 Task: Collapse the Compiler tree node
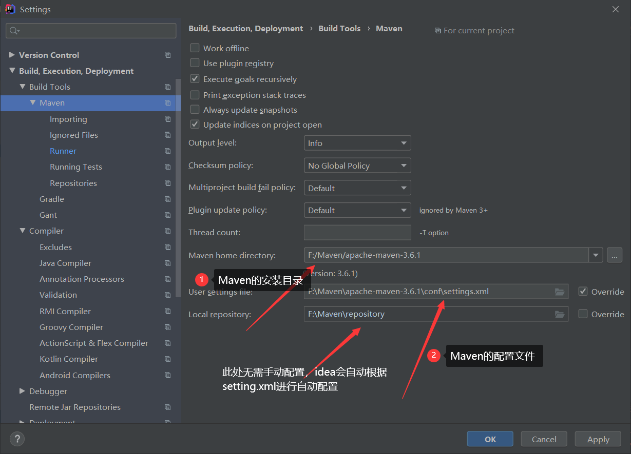(22, 231)
